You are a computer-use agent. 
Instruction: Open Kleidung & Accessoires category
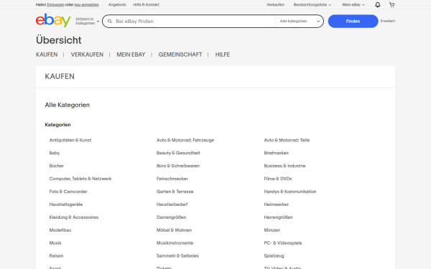[x=74, y=217]
